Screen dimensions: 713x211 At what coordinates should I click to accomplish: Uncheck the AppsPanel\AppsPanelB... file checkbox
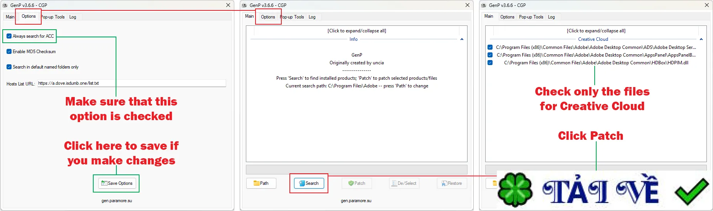pyautogui.click(x=490, y=55)
